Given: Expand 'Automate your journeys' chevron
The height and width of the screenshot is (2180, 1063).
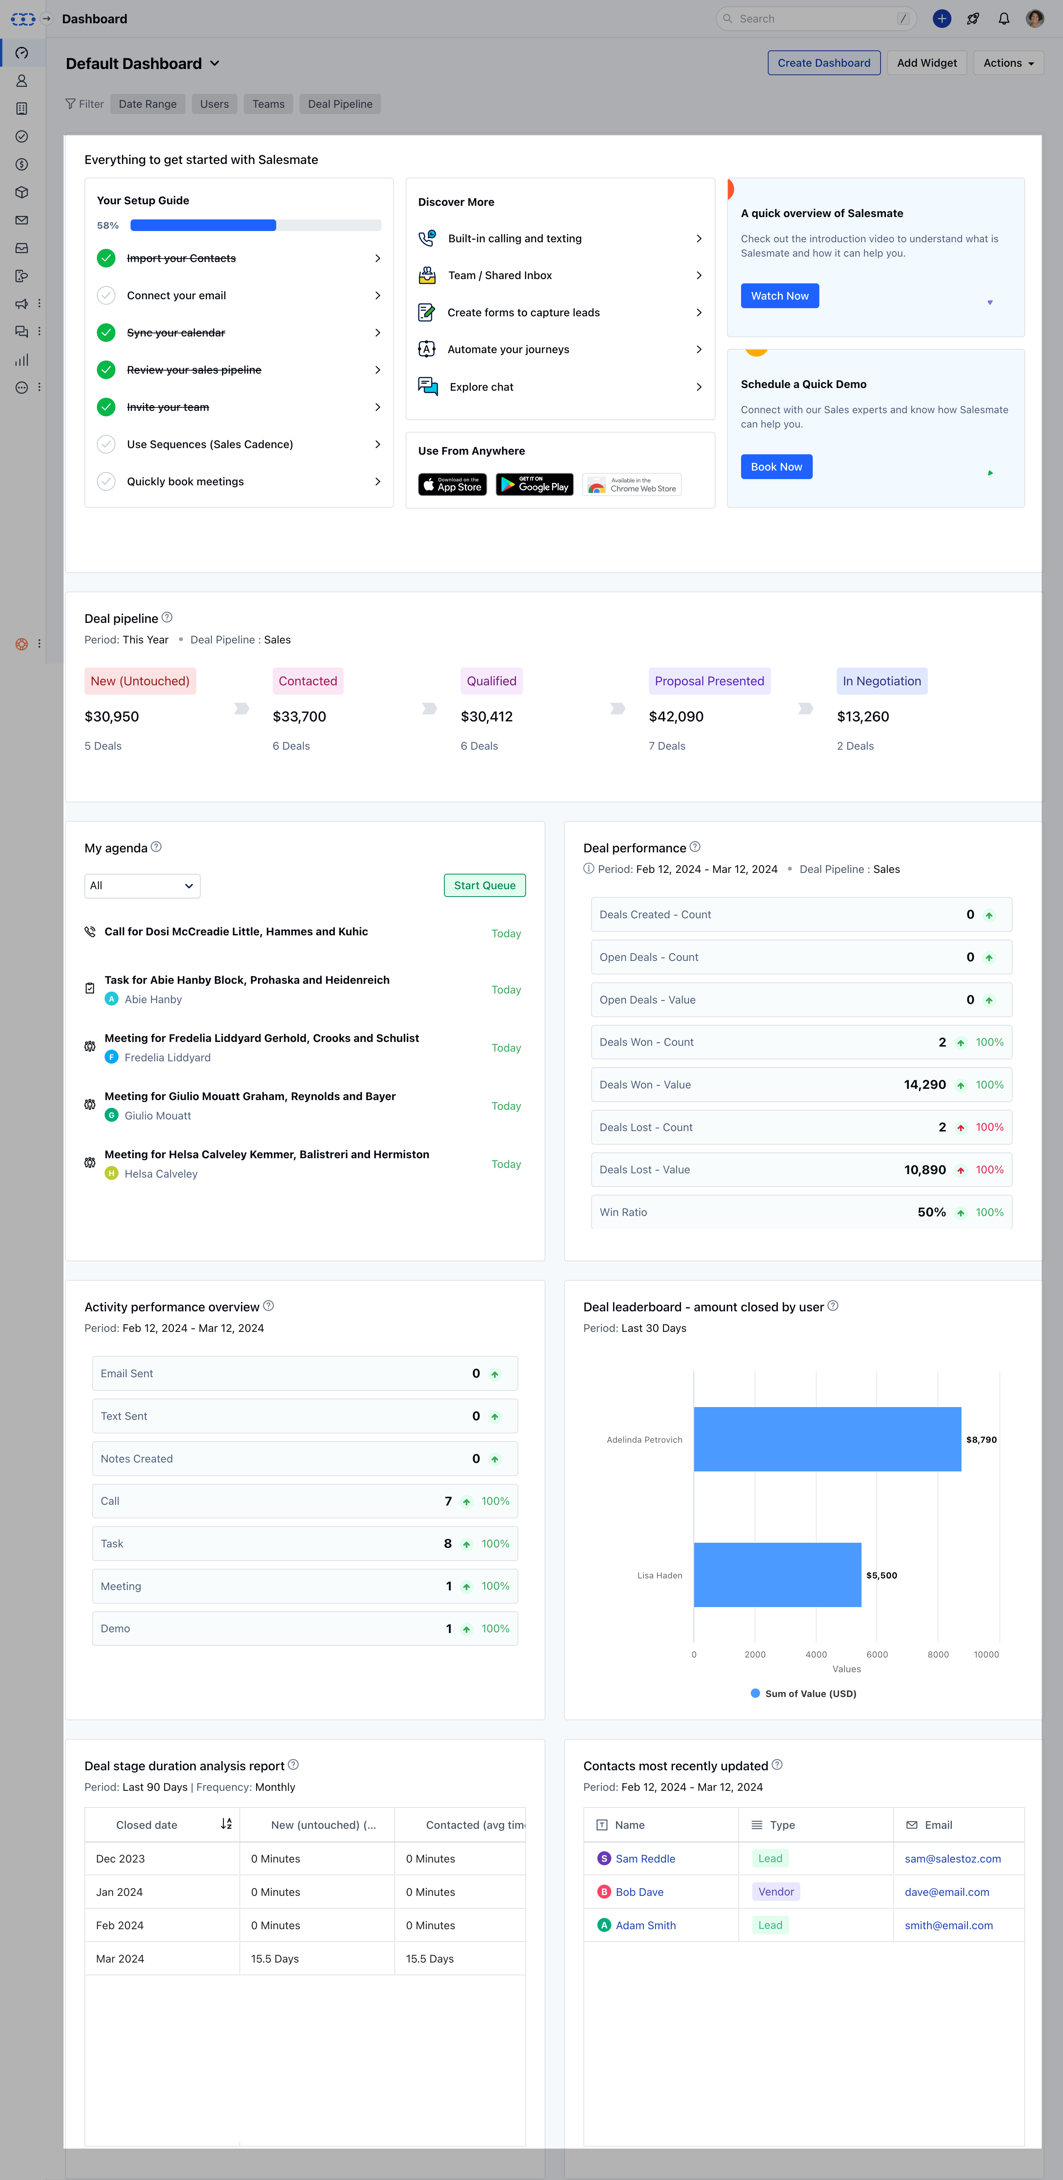Looking at the screenshot, I should click(x=698, y=350).
